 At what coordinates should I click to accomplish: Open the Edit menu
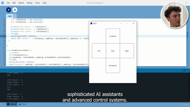14,3
